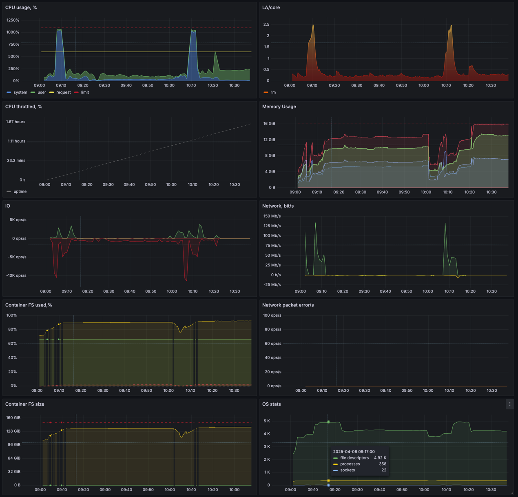518x497 pixels.
Task: Click 'processes' row in the OS stats tooltip
Action: click(x=360, y=464)
